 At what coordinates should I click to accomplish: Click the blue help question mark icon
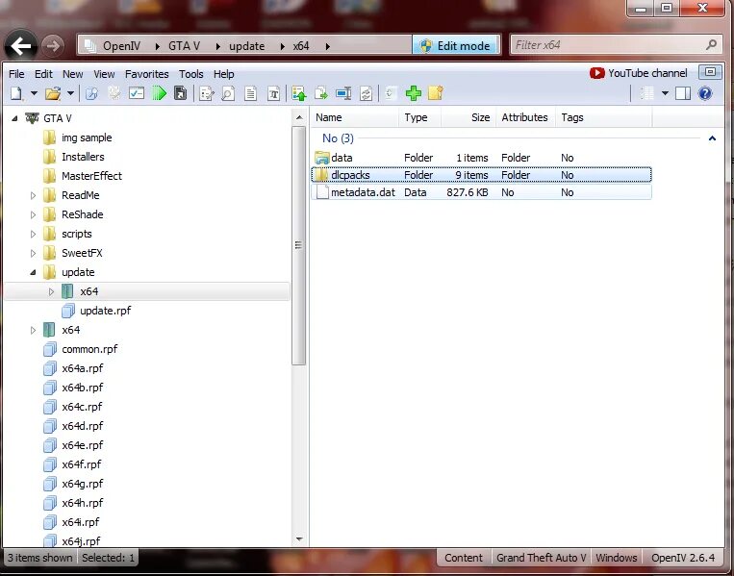pyautogui.click(x=705, y=93)
